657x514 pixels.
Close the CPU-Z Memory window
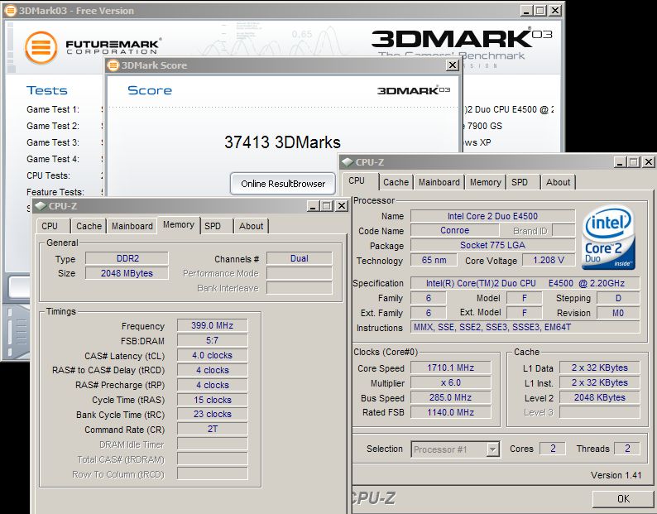[342, 205]
